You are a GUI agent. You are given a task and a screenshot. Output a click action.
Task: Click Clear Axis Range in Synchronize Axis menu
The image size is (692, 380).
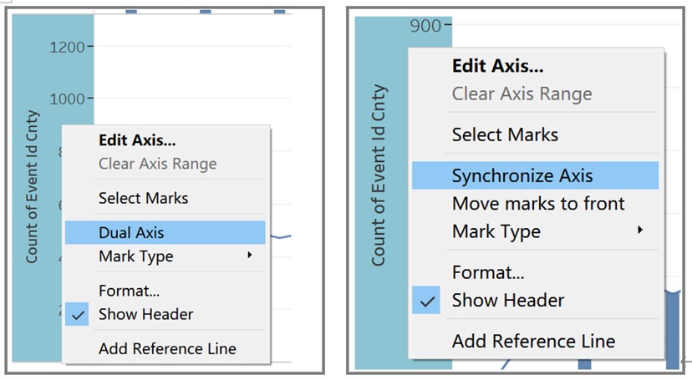pos(522,94)
